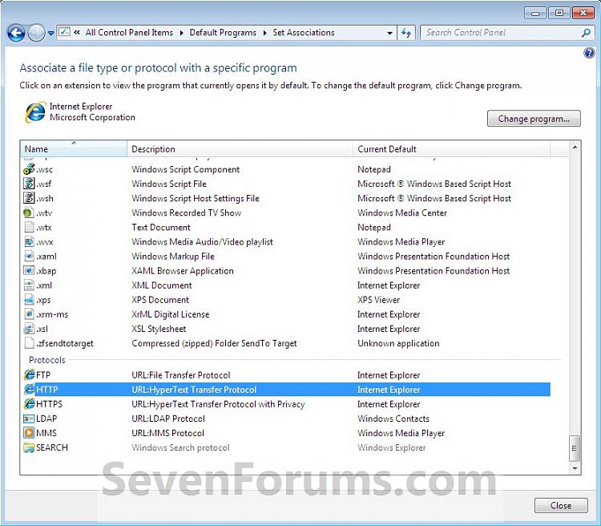Select the .xaml file icon
This screenshot has width=601, height=526.
click(x=29, y=257)
